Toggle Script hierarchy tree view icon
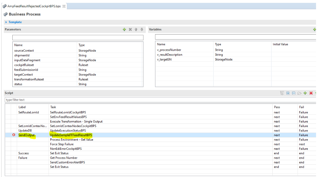 pyautogui.click(x=282, y=93)
